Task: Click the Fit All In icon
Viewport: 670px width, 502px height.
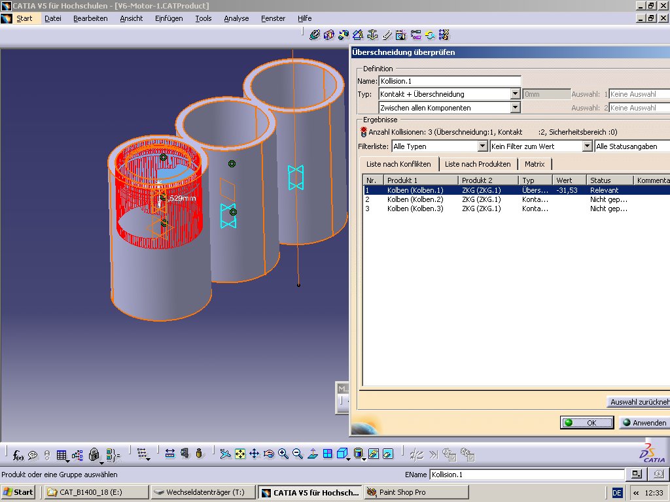Action: tap(240, 454)
